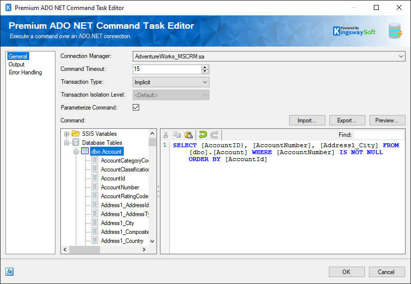Screen dimensions: 411x284
Task: Open the fx expression editor icon
Action: click(9, 272)
